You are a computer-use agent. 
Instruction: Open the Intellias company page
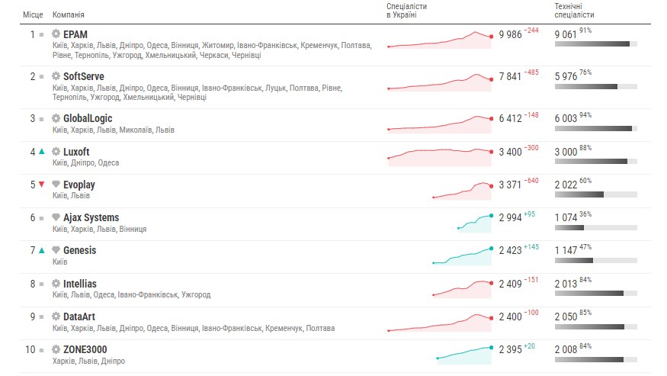tap(79, 284)
